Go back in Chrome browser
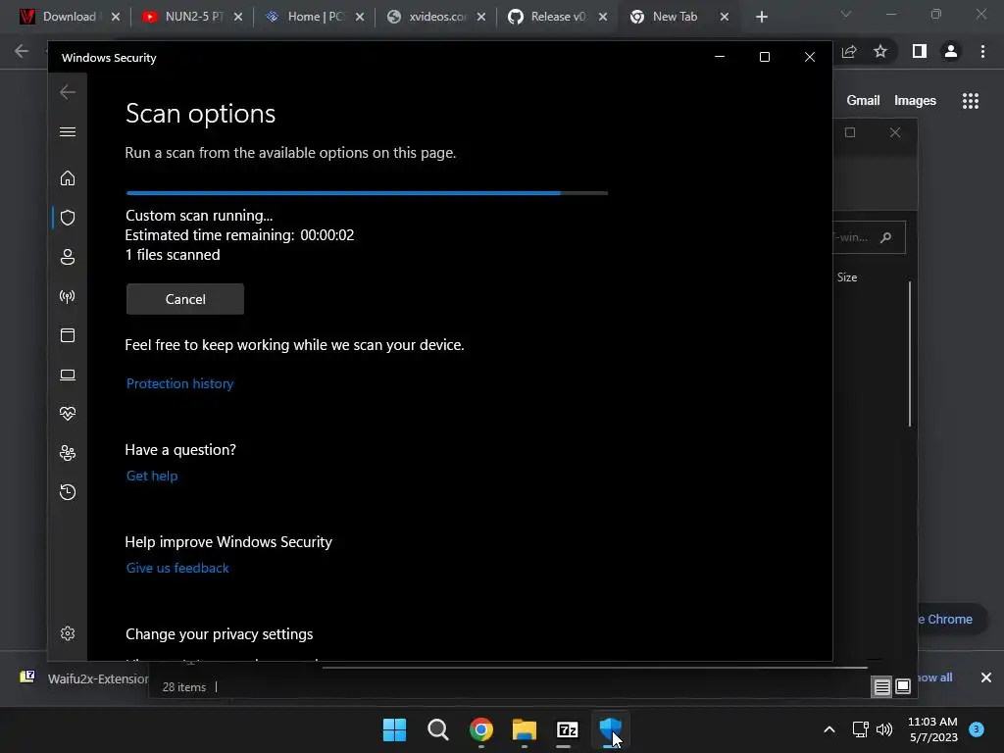Image resolution: width=1004 pixels, height=753 pixels. point(22,51)
